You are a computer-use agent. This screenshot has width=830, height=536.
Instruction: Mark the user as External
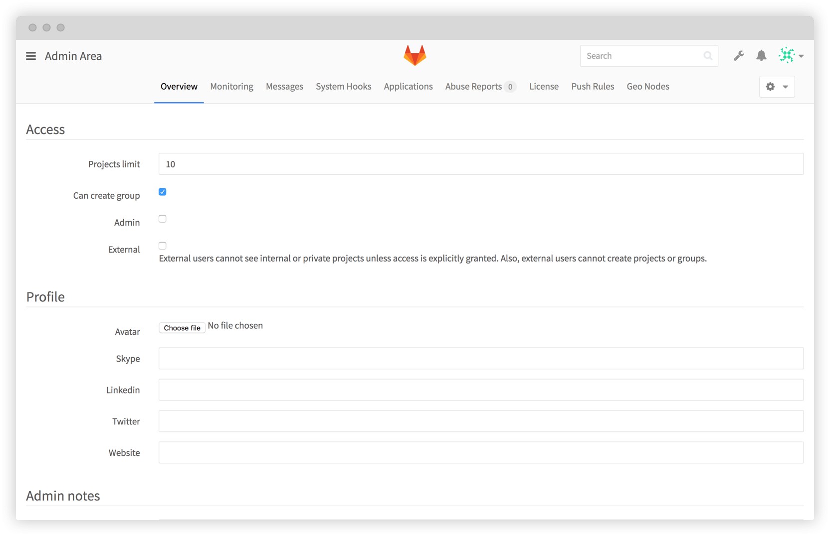click(163, 246)
